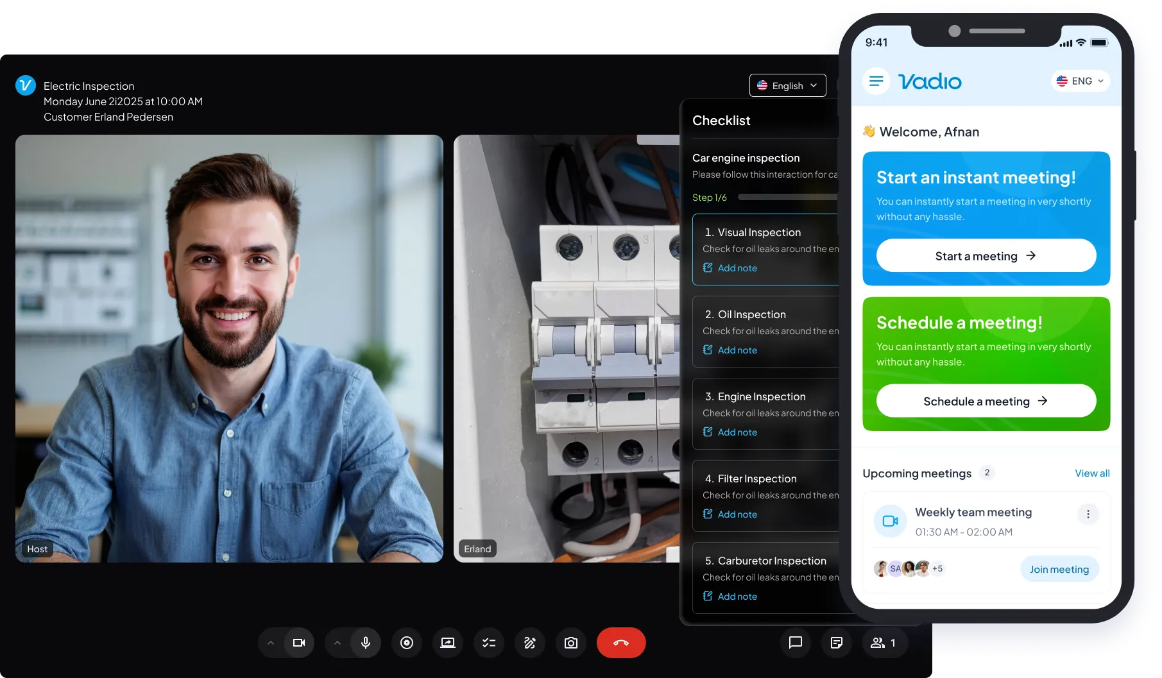Tap the Vadio logo on phone
The height and width of the screenshot is (678, 1162).
pyautogui.click(x=930, y=81)
